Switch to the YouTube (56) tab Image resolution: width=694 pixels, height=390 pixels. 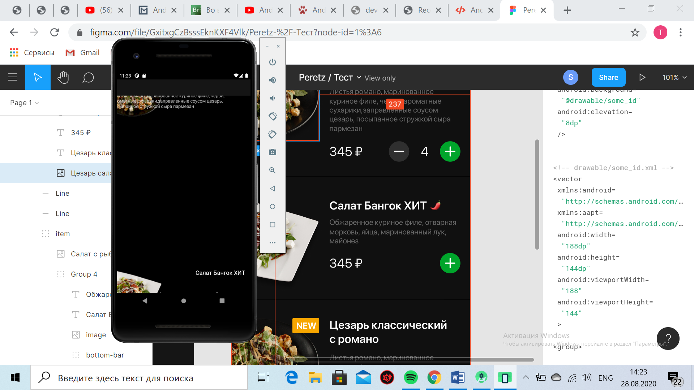point(104,10)
